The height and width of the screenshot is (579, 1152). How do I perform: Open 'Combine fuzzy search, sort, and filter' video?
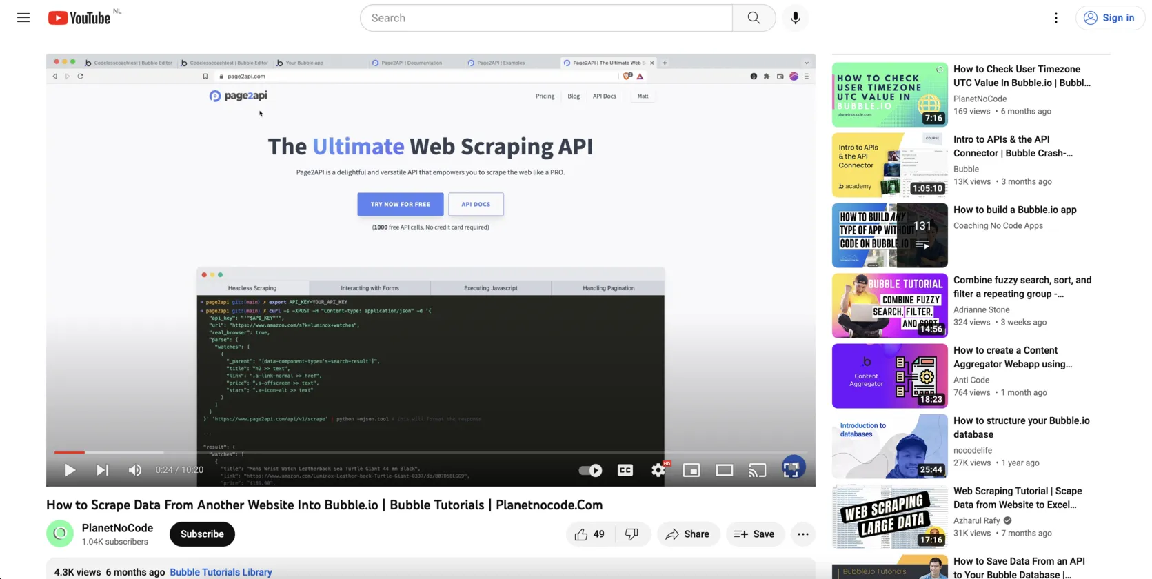tap(1022, 287)
